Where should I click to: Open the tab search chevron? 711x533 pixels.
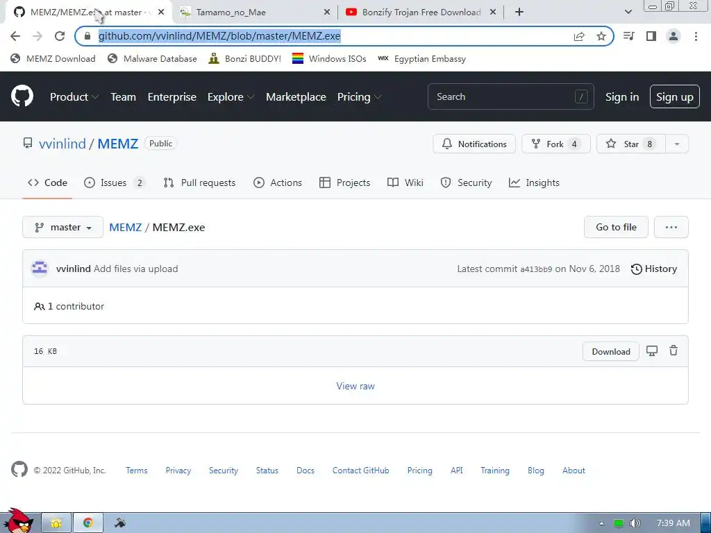628,12
